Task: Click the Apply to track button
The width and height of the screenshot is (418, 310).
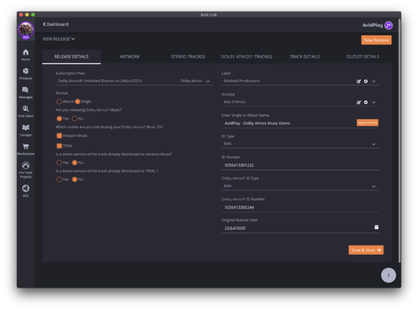Action: tap(367, 123)
